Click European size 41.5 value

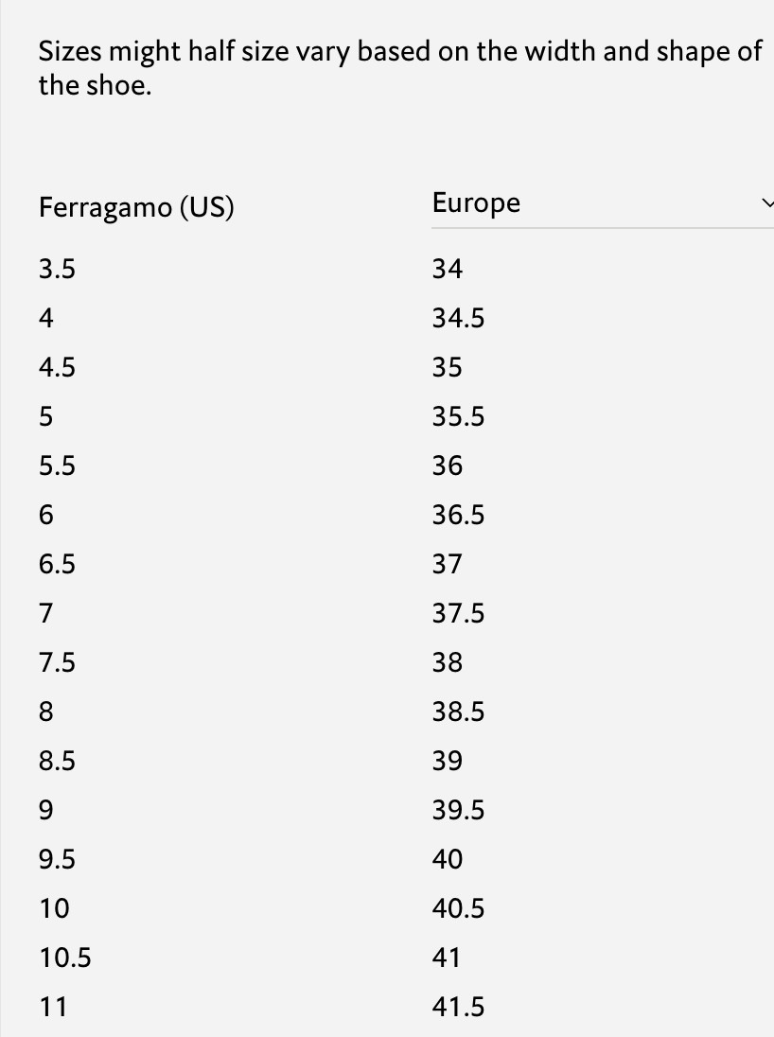459,1008
